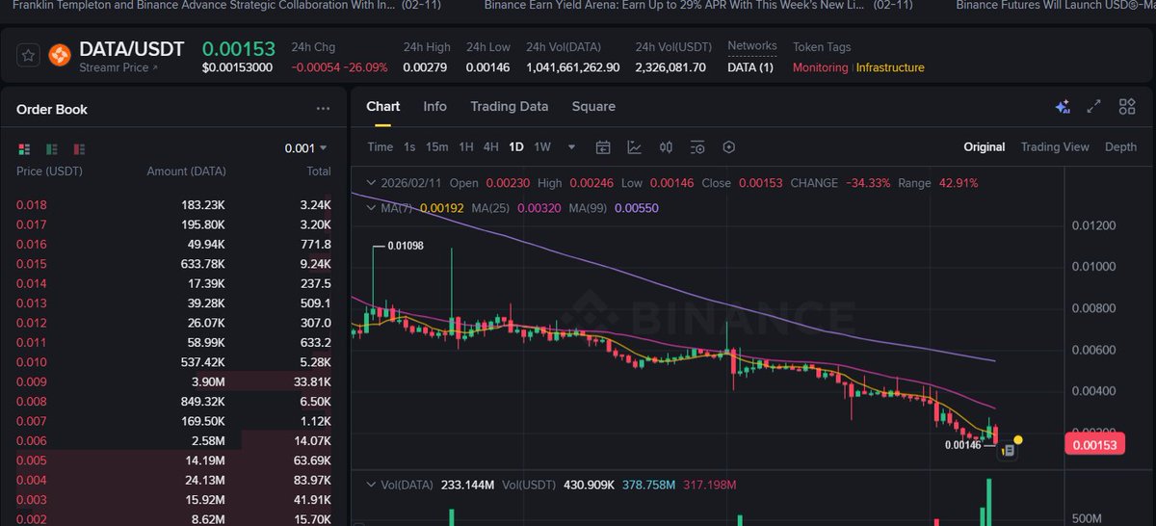Click the 24h Vol(USDT) value 2,326,081.70
Image resolution: width=1156 pixels, height=526 pixels.
click(x=670, y=67)
